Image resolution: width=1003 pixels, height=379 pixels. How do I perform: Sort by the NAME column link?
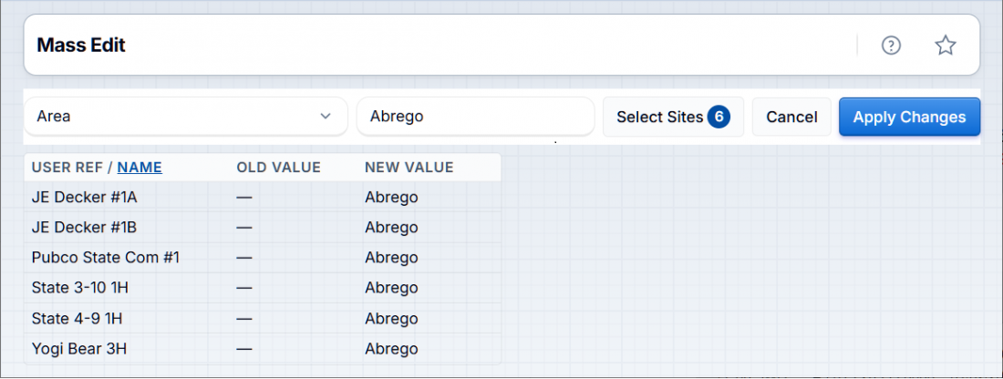tap(140, 168)
